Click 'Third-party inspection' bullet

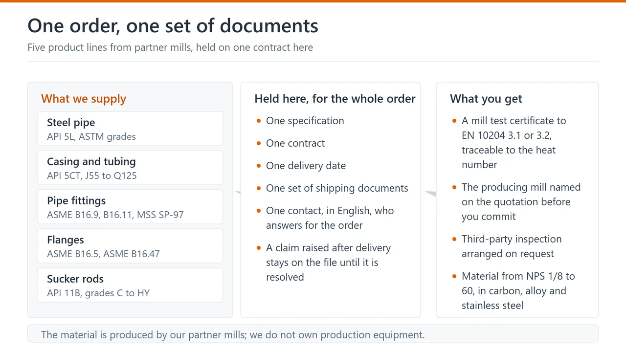(x=512, y=246)
